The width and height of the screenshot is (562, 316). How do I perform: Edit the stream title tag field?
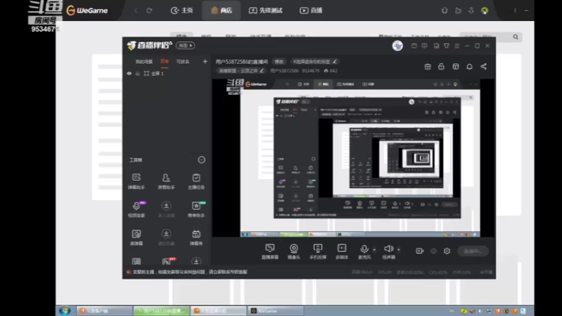coord(315,62)
